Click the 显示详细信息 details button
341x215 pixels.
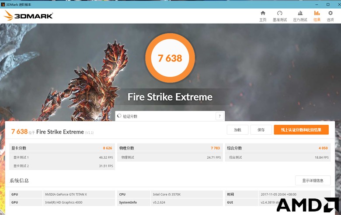tap(313, 181)
